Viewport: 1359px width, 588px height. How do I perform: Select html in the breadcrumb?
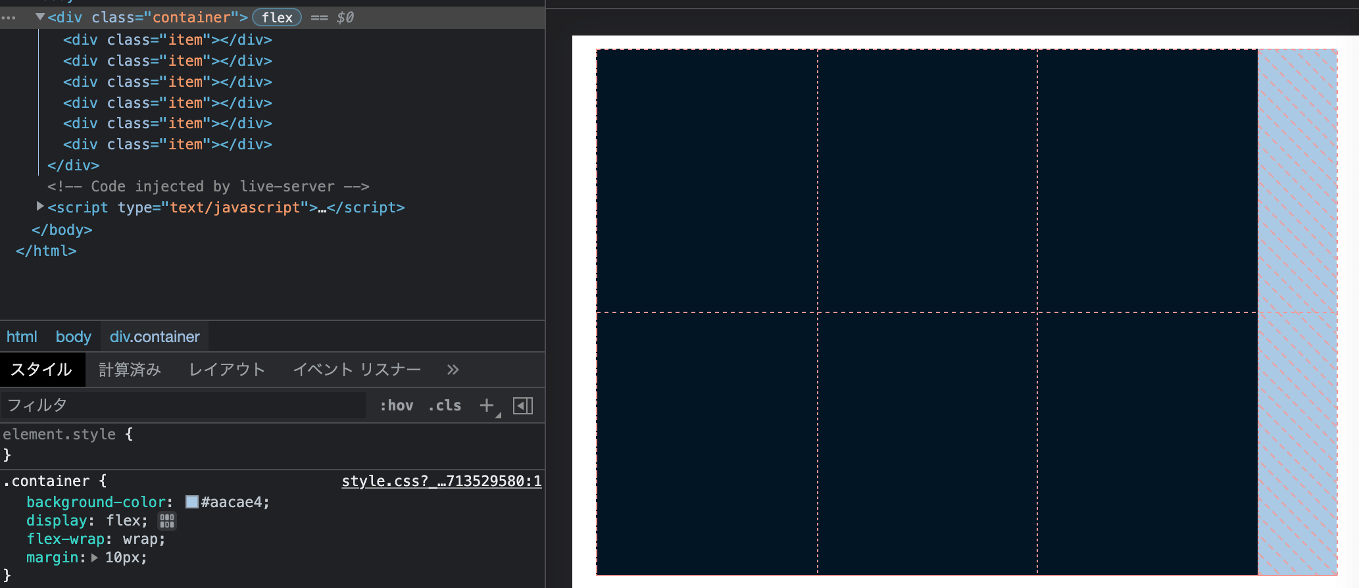click(x=22, y=337)
